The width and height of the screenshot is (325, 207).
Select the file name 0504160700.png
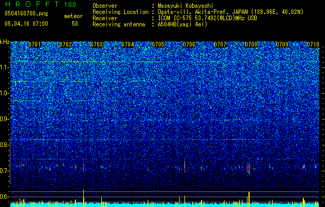click(26, 13)
